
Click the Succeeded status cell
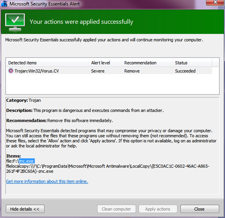pyautogui.click(x=185, y=71)
